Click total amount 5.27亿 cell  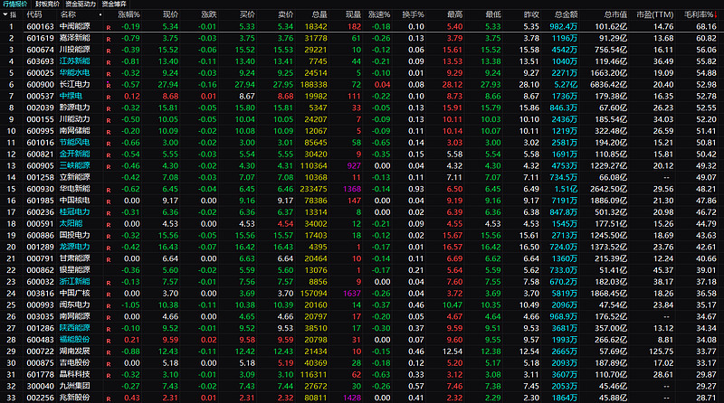tap(566, 84)
